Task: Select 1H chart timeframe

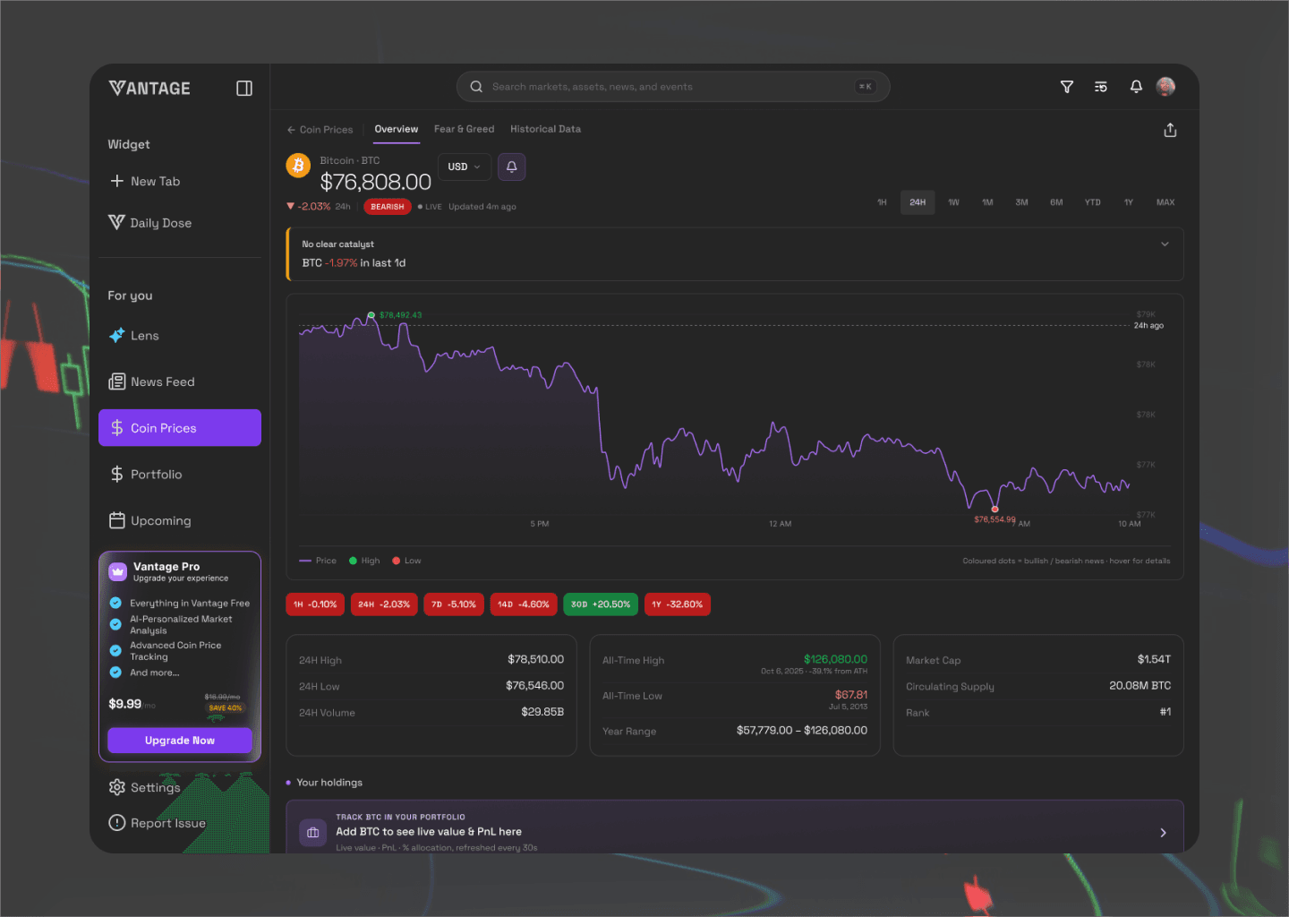Action: click(x=882, y=202)
